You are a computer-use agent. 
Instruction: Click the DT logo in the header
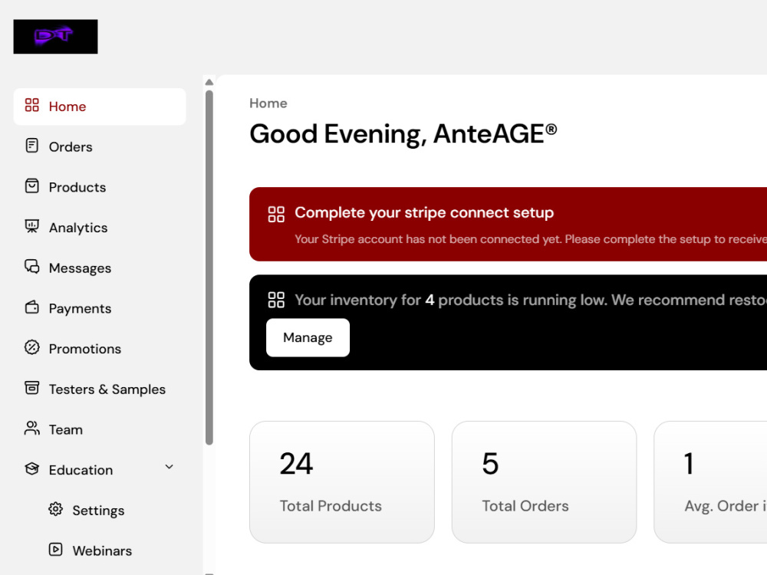click(x=55, y=37)
